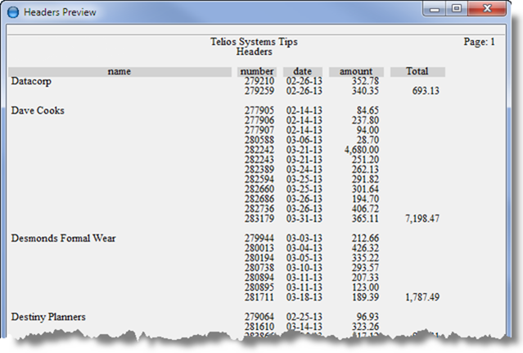
Task: Click the Destiny Planners group name
Action: point(48,316)
